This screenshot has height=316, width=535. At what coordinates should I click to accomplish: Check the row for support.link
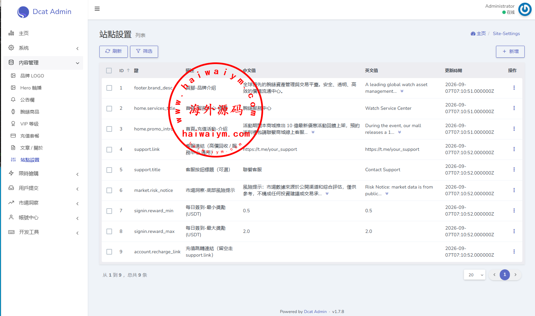[109, 149]
